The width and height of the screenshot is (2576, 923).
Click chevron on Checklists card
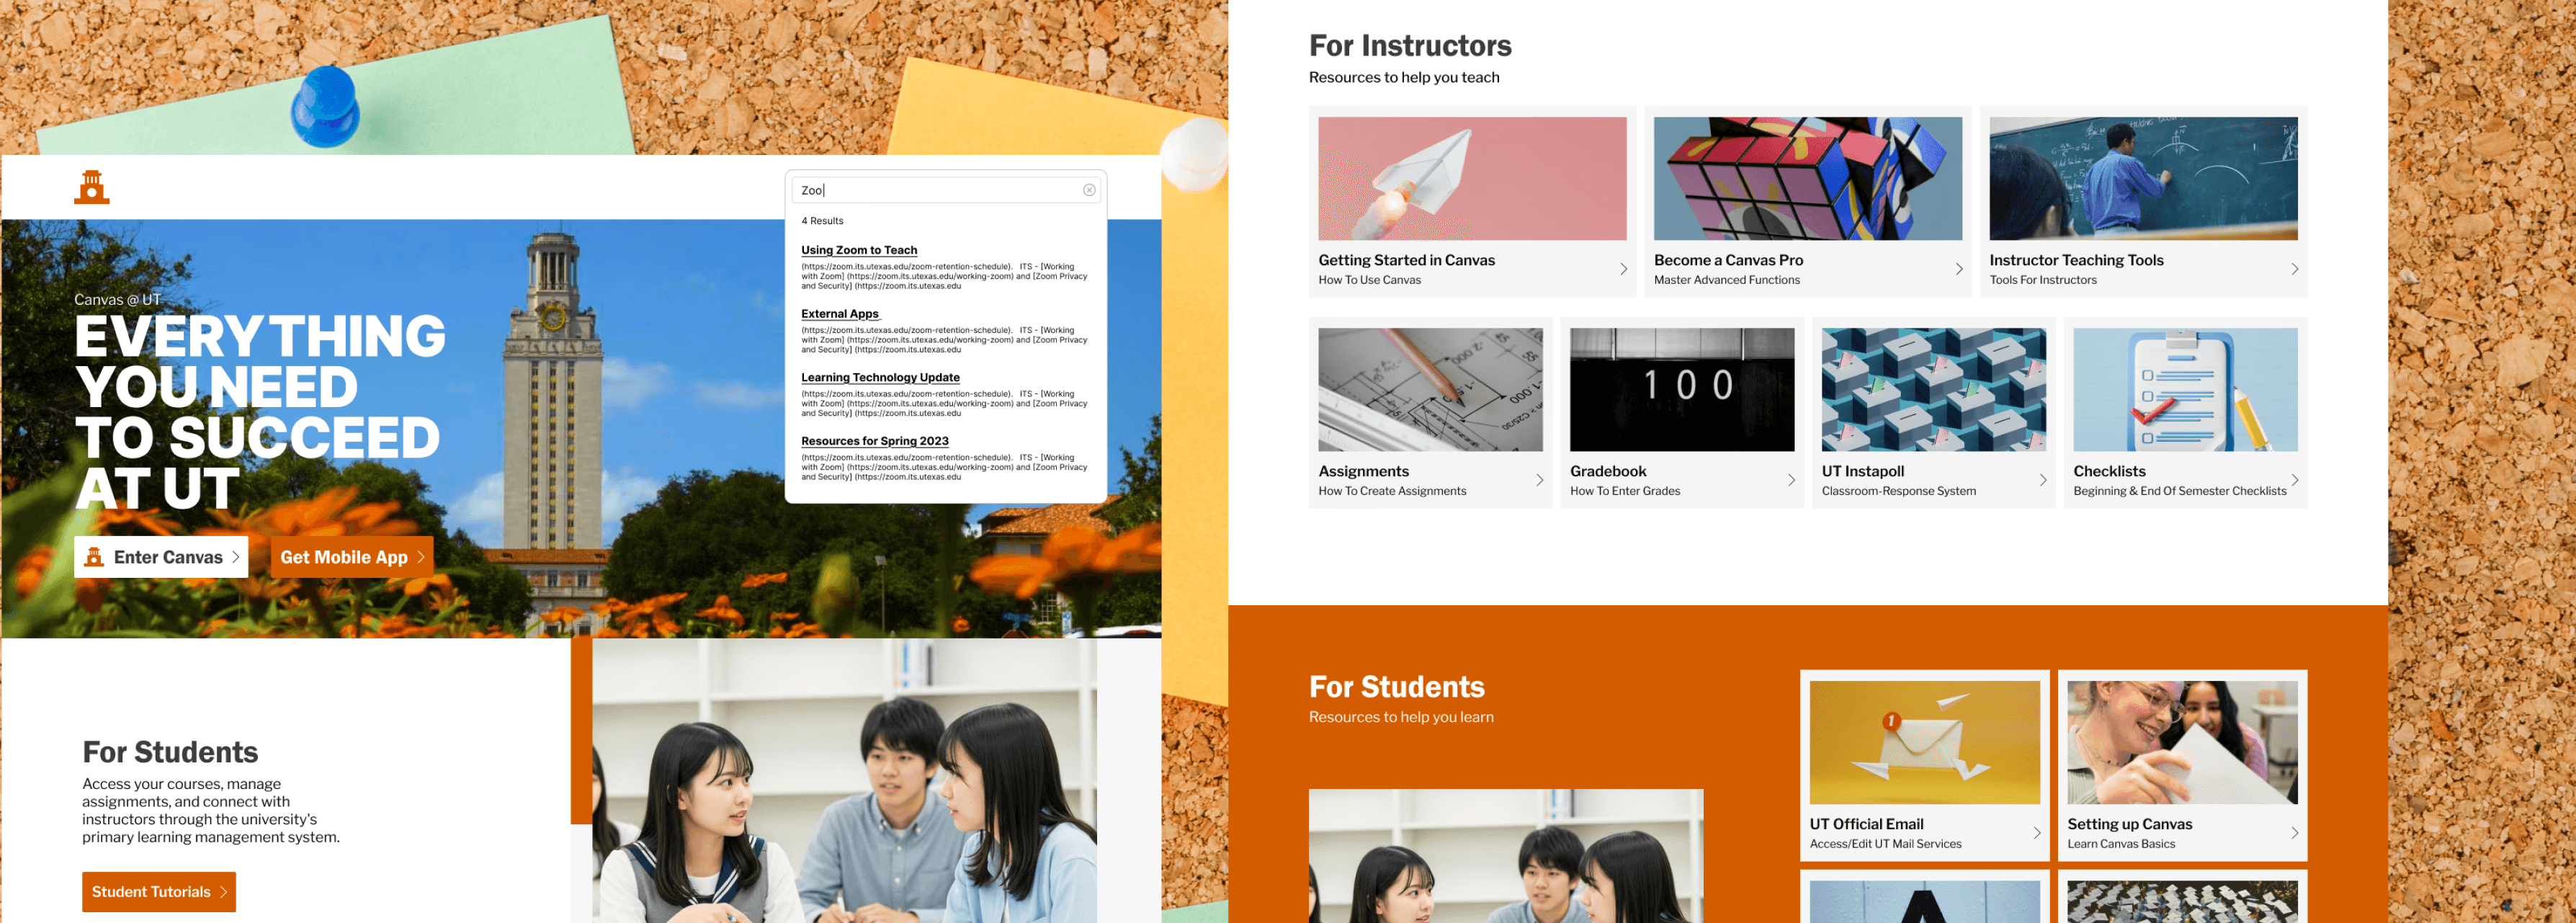point(2294,480)
